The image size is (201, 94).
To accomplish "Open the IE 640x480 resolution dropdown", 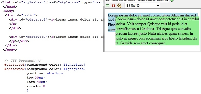I will (x=142, y=6).
